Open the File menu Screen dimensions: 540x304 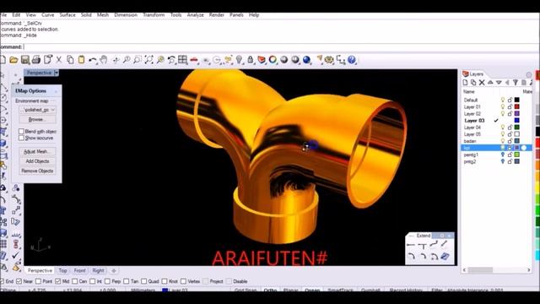3,15
